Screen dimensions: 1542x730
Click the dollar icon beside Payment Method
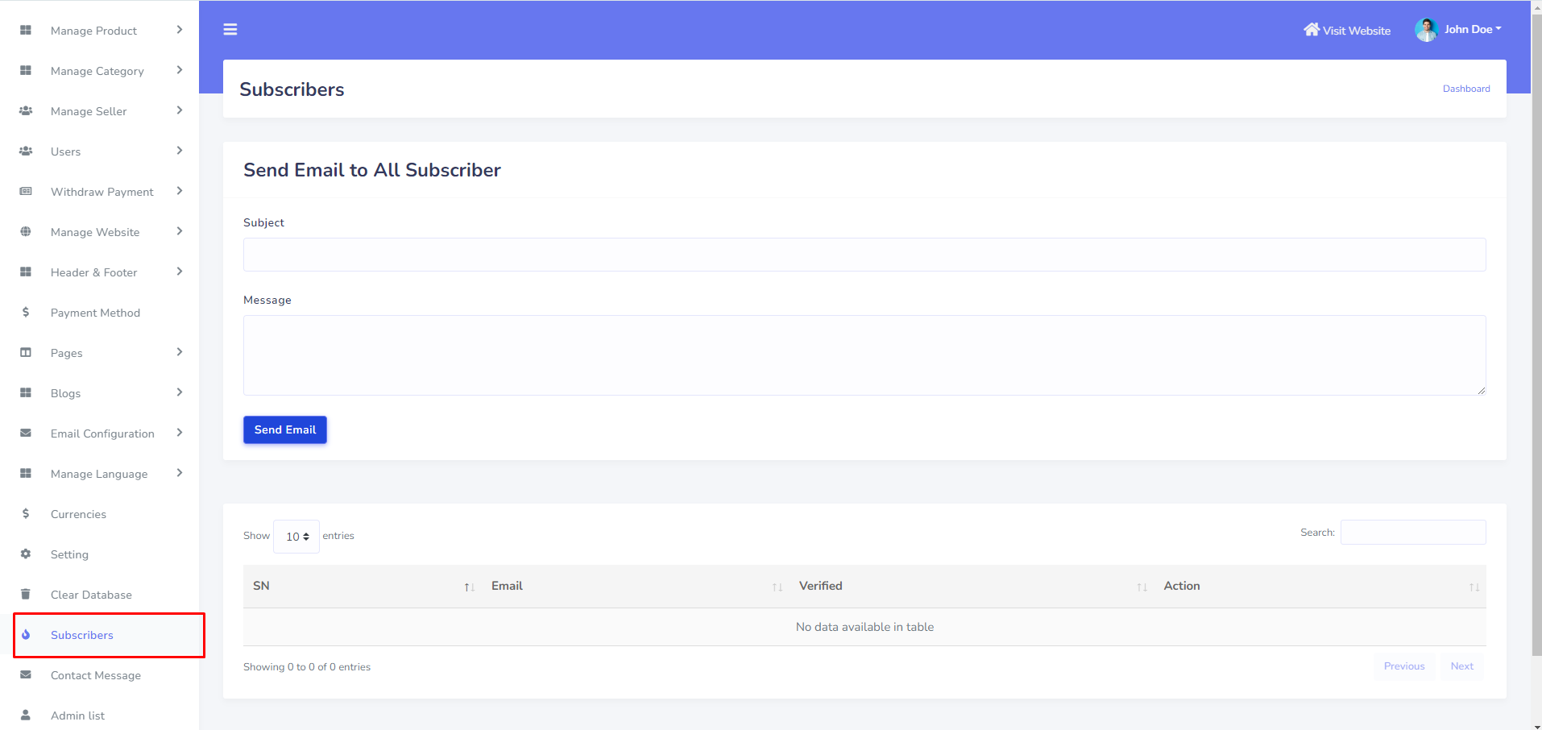26,313
